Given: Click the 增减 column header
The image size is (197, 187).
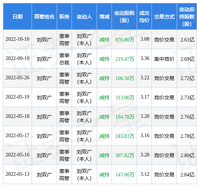Looking at the screenshot, I should click(104, 16).
